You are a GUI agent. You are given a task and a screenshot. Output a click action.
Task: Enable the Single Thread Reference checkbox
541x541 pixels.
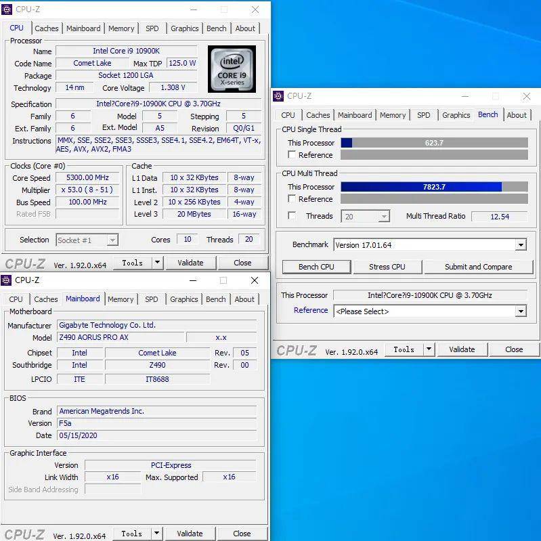[292, 155]
